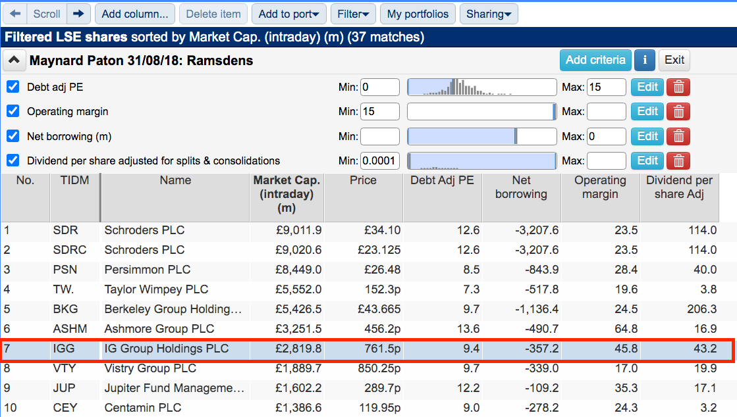Open the Sharing dropdown menu
Screen dimensions: 737x417
click(x=489, y=14)
